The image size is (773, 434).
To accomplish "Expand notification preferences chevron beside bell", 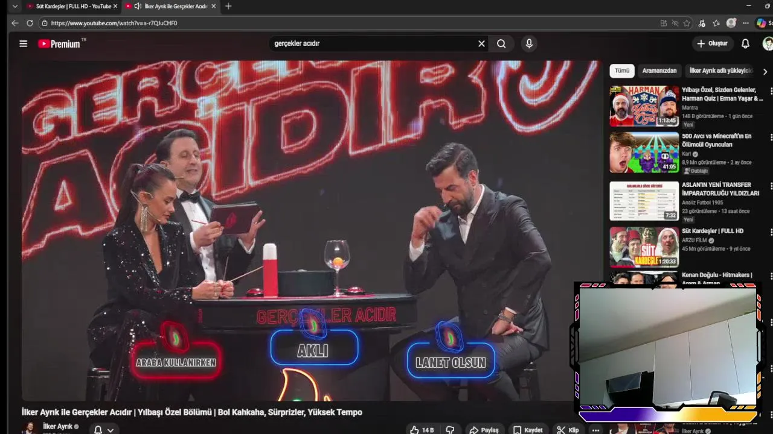I will coord(110,430).
